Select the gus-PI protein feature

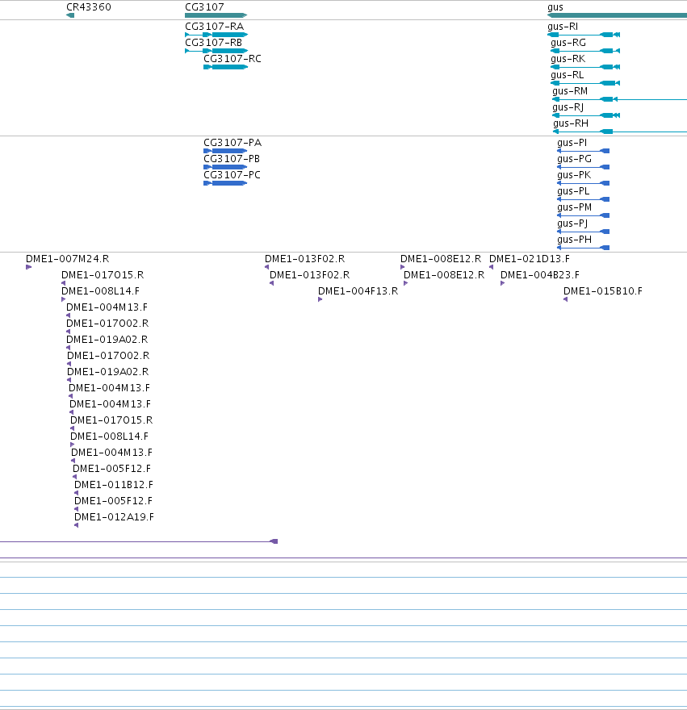[x=583, y=151]
